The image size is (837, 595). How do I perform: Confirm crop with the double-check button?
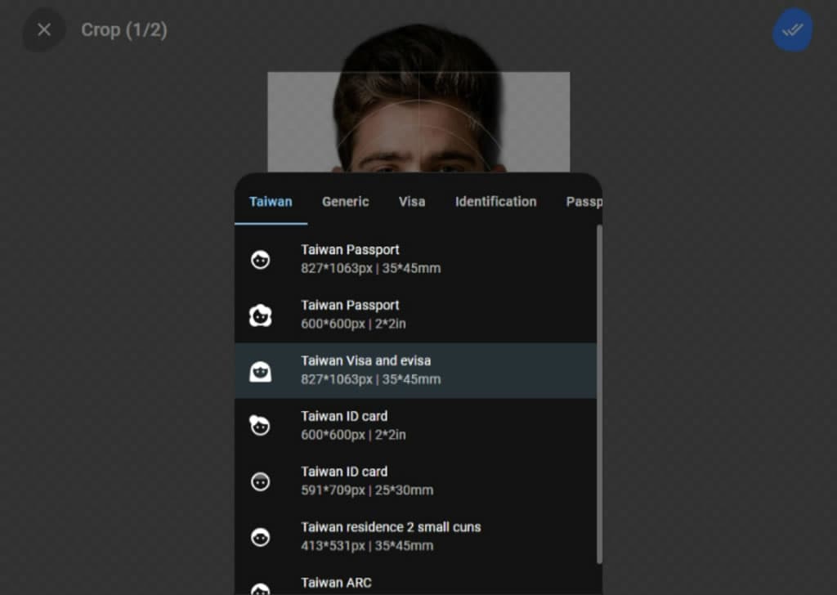coord(792,30)
